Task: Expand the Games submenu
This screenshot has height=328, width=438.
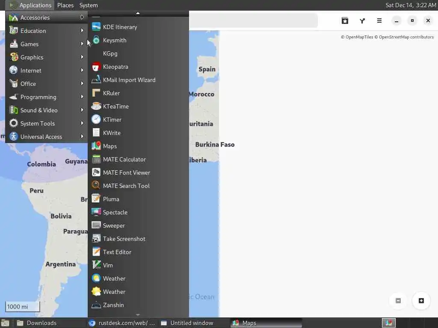Action: (x=46, y=44)
